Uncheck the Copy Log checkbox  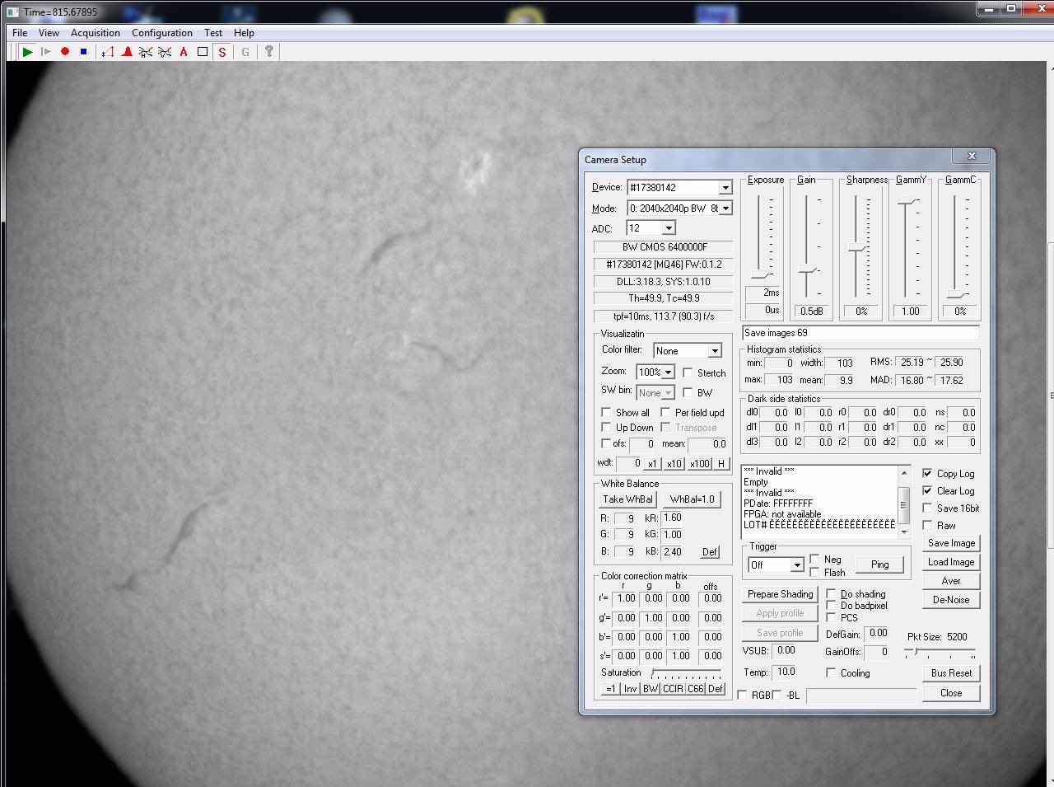pyautogui.click(x=928, y=474)
